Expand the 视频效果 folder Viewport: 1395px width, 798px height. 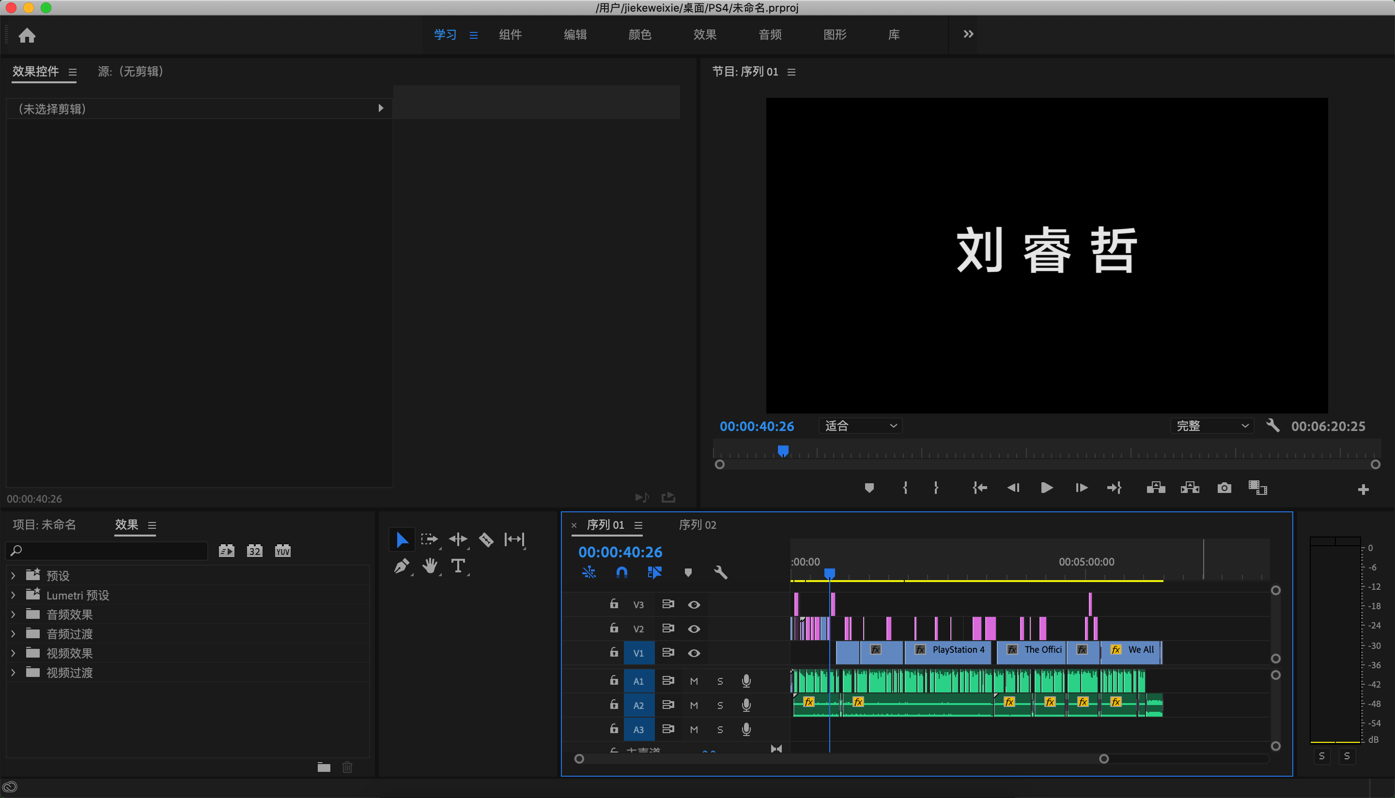[x=13, y=653]
